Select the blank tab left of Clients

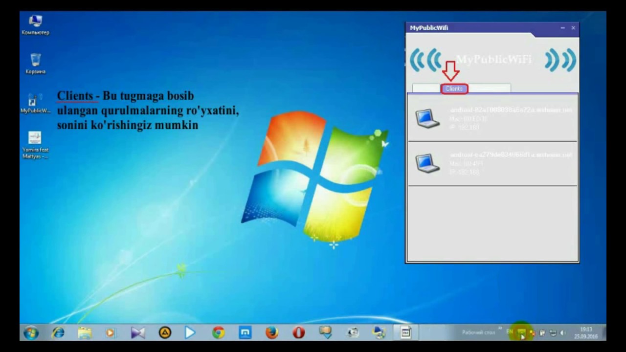pyautogui.click(x=427, y=88)
